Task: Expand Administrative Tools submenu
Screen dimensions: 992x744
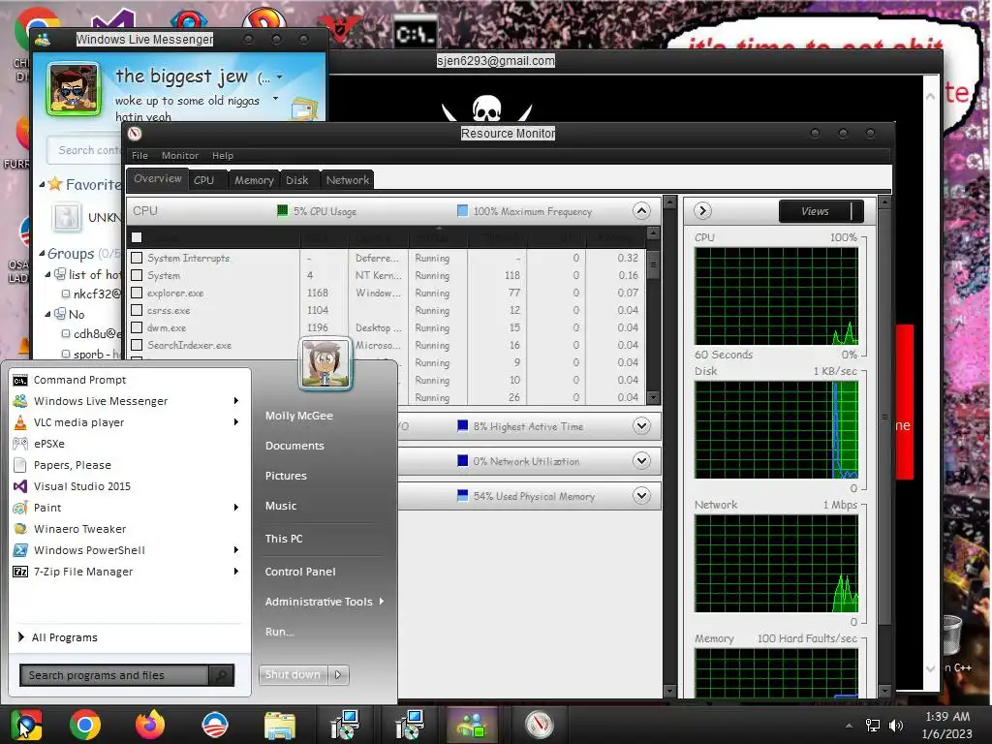Action: (x=324, y=602)
